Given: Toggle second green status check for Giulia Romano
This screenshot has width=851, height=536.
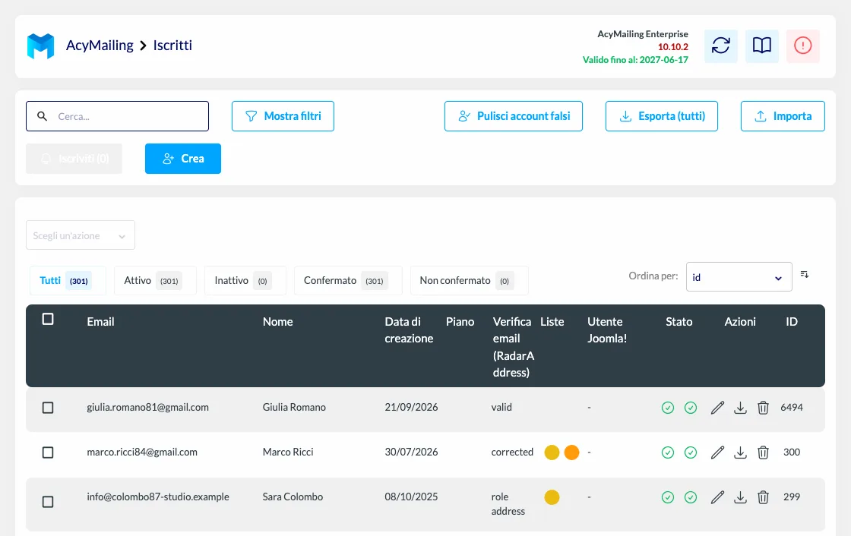Looking at the screenshot, I should pos(691,408).
